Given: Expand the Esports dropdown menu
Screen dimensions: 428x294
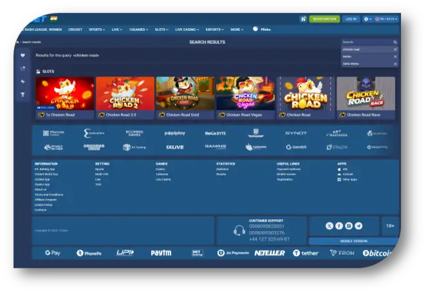Looking at the screenshot, I should pos(214,30).
